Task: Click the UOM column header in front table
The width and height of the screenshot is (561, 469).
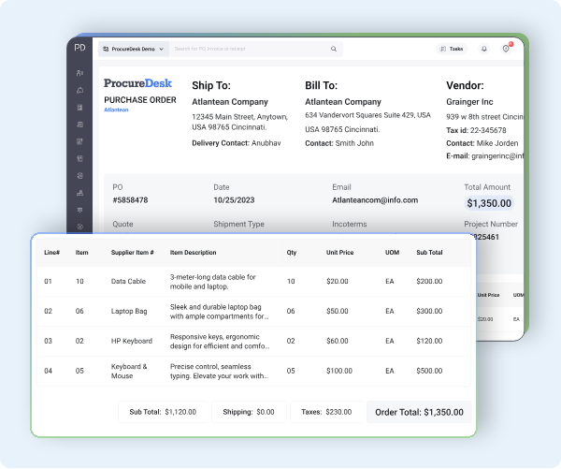Action: click(392, 253)
